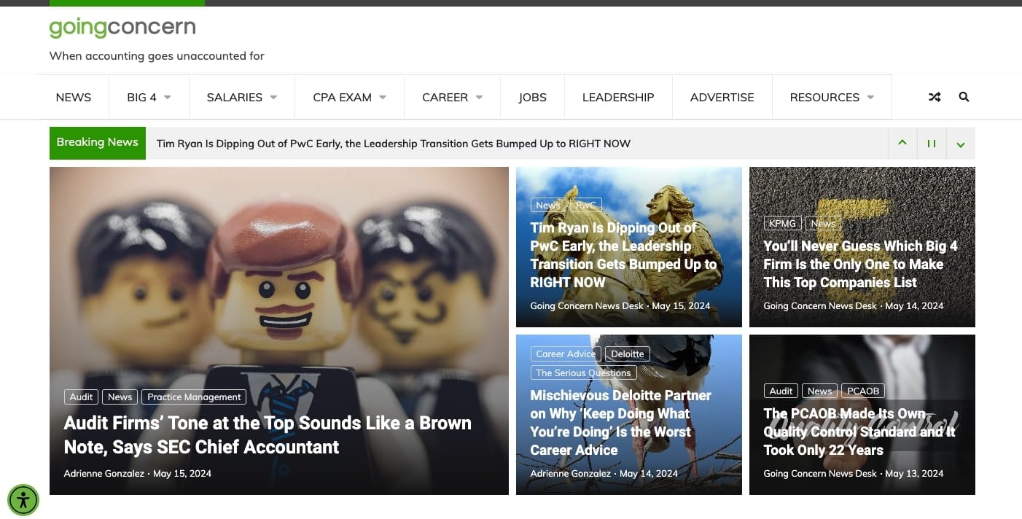Click the shuffle random post icon
The width and height of the screenshot is (1022, 519).
pos(935,97)
